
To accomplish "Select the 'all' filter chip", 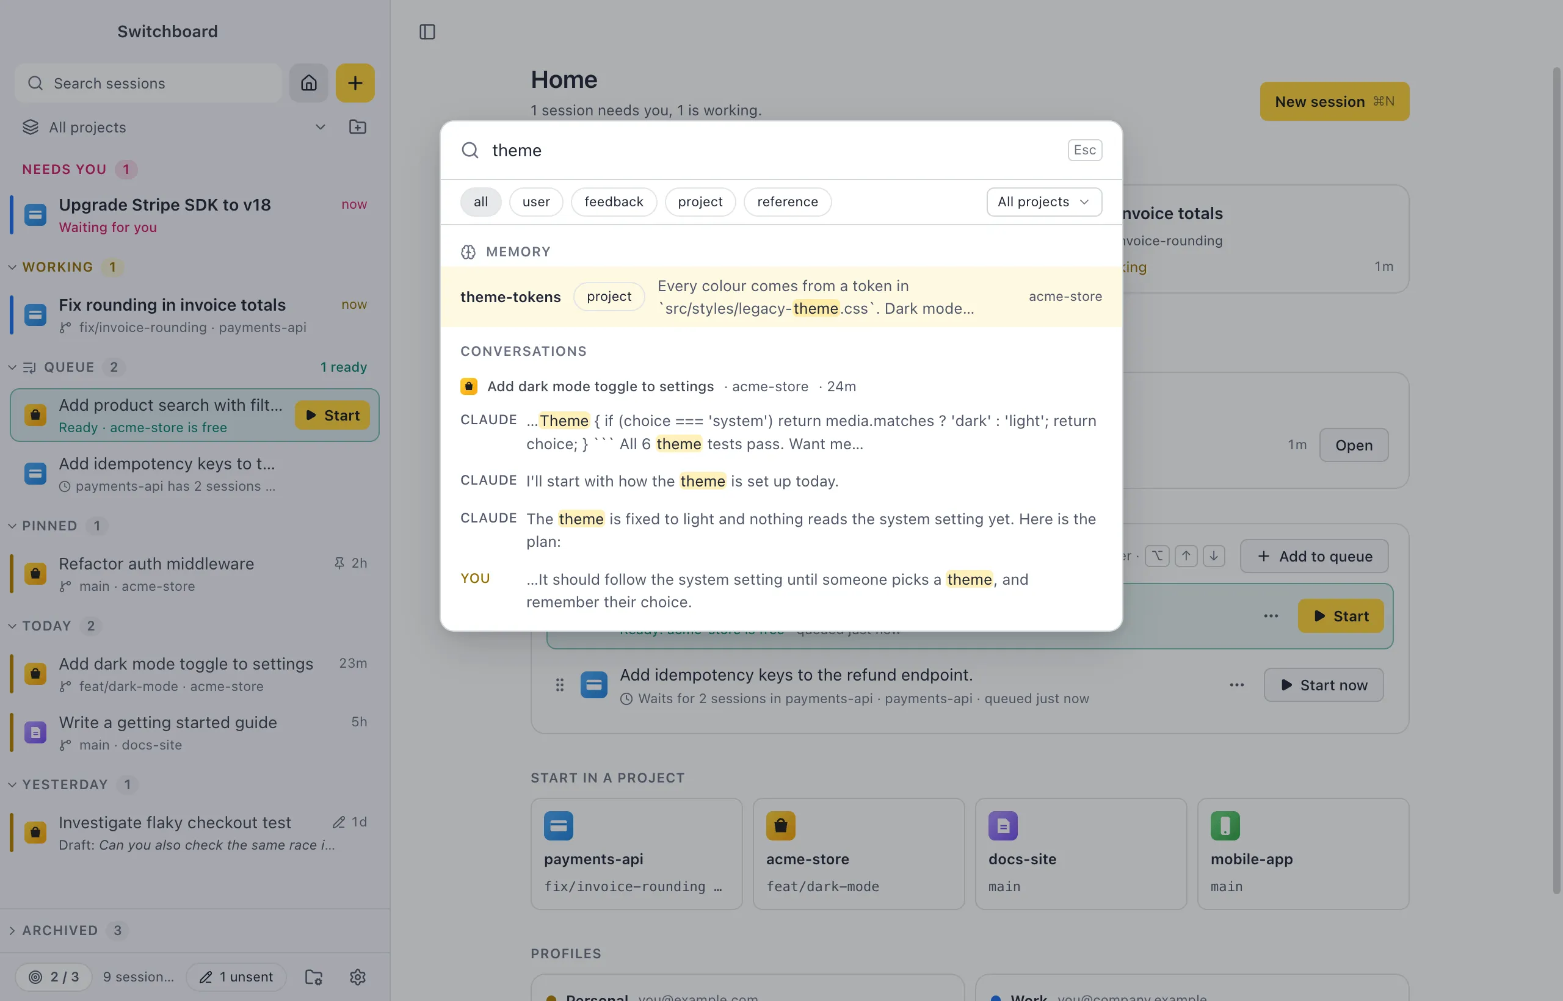I will click(481, 202).
